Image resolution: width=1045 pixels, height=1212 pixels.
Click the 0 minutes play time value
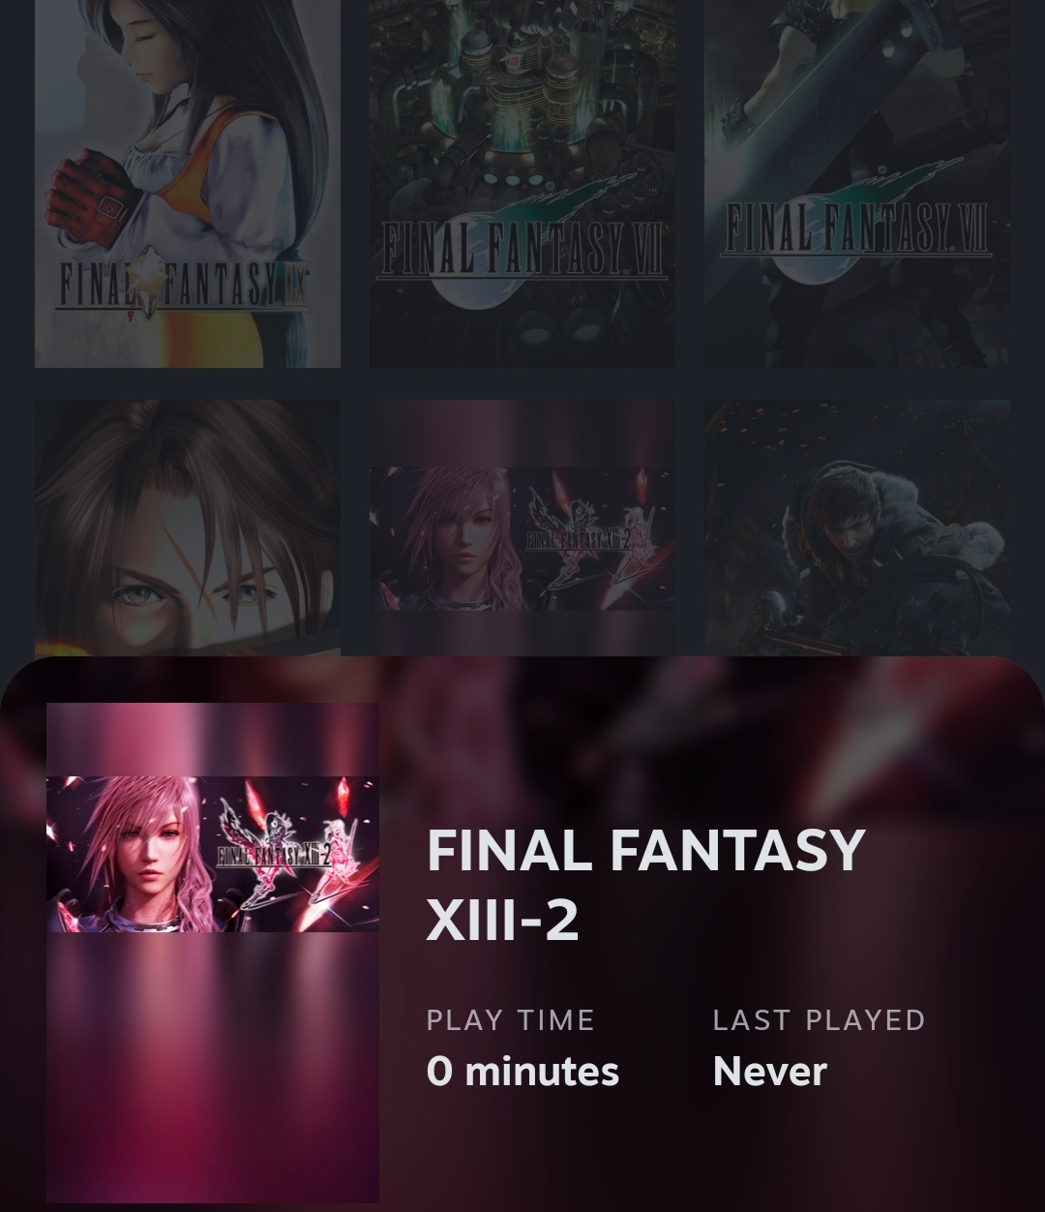522,1072
